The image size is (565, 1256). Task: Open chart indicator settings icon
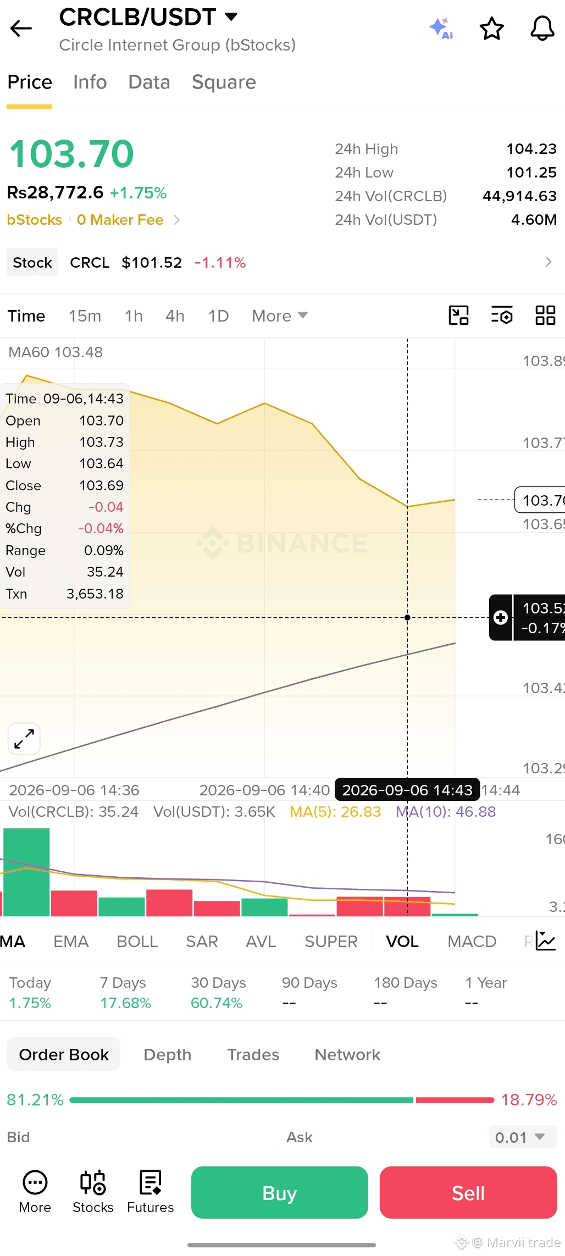pyautogui.click(x=502, y=316)
